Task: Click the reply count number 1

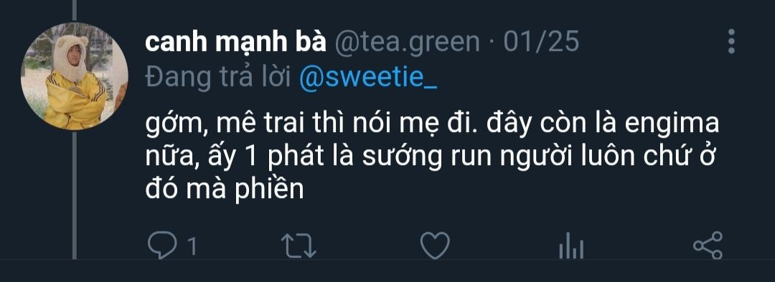Action: click(192, 246)
